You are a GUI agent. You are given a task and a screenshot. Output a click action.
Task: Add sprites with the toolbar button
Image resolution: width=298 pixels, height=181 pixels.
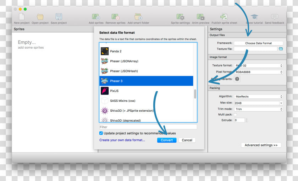[x=96, y=19]
